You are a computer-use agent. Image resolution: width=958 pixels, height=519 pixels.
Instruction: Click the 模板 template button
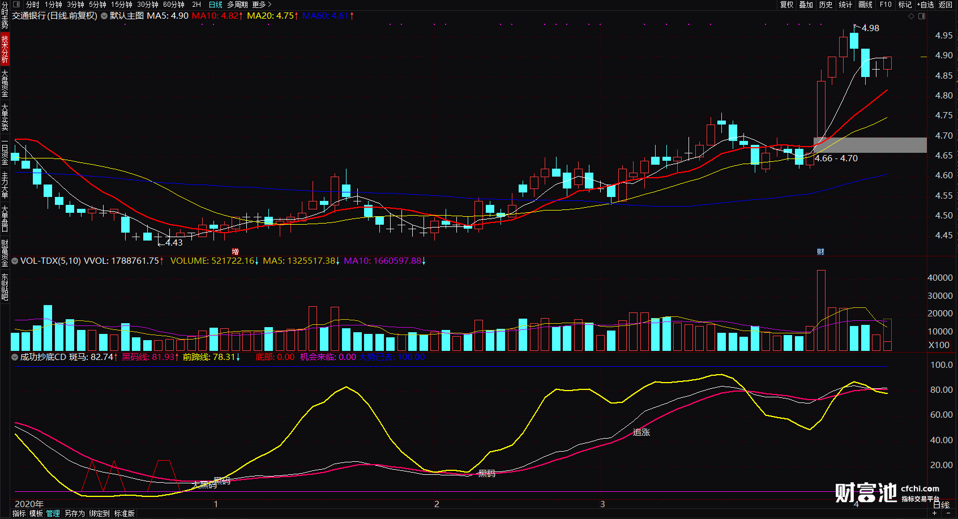pyautogui.click(x=36, y=514)
